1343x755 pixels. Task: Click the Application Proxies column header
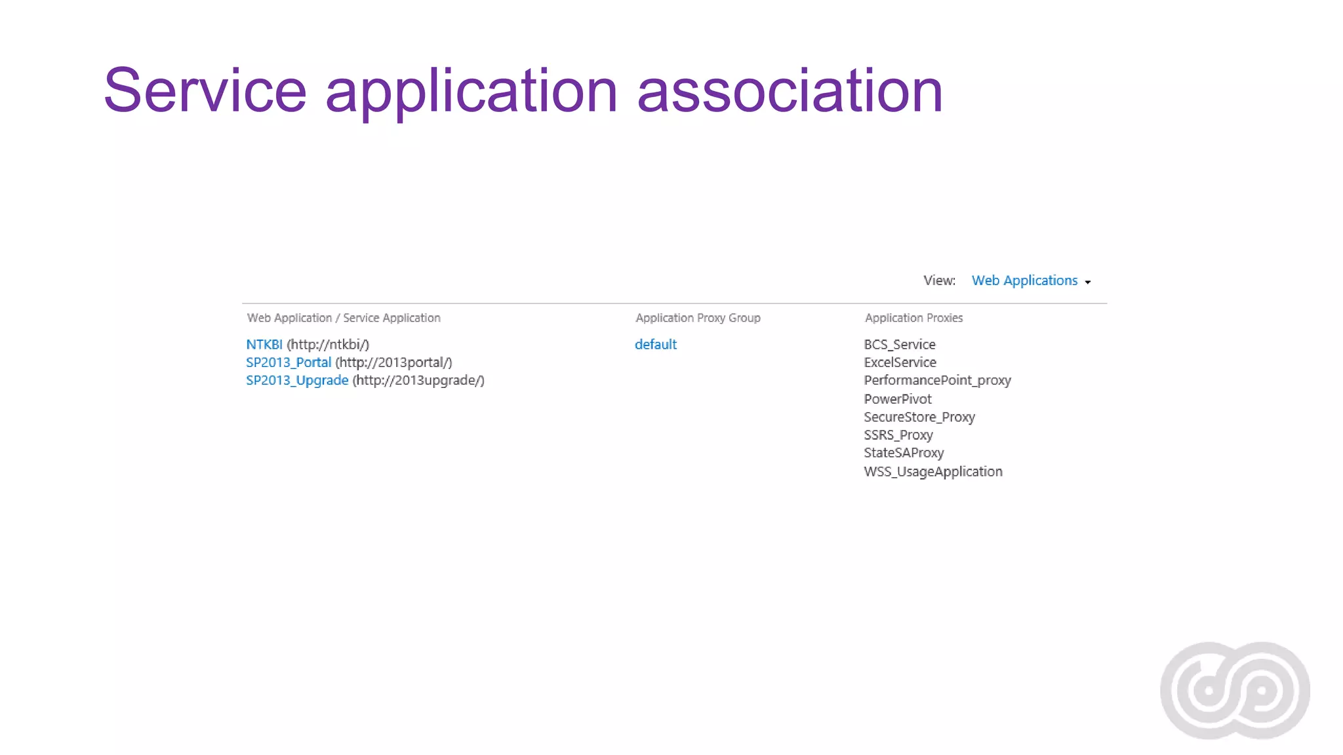[x=913, y=318]
